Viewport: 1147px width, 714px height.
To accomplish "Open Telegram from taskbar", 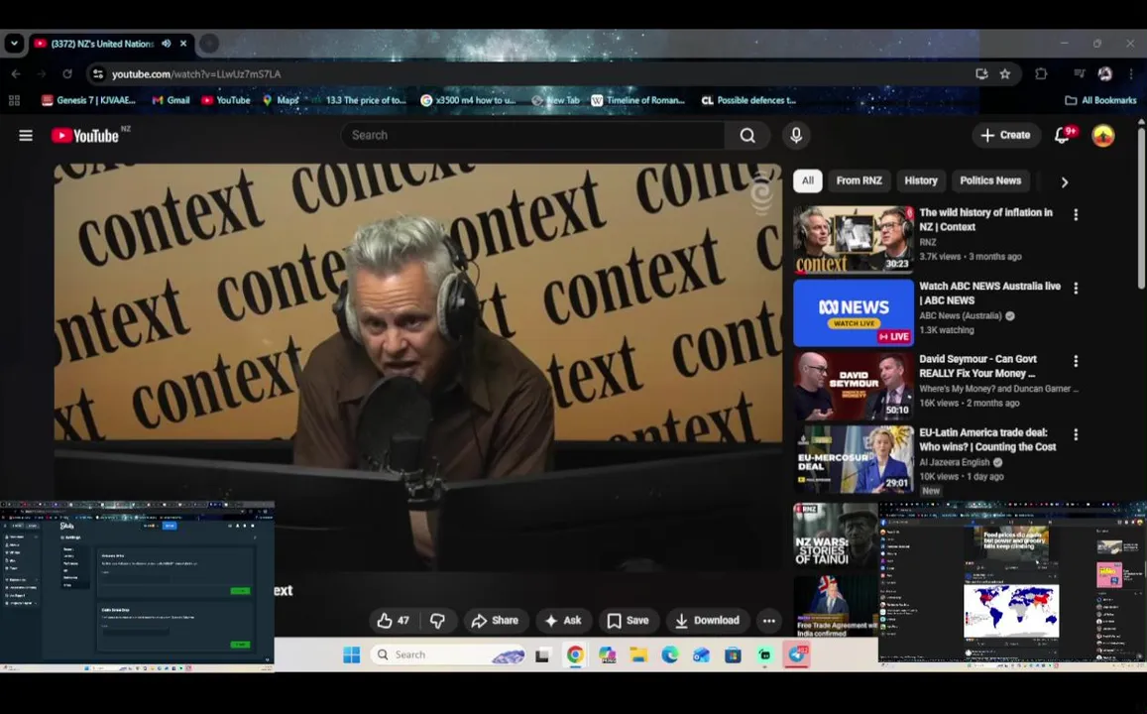I will (x=797, y=654).
